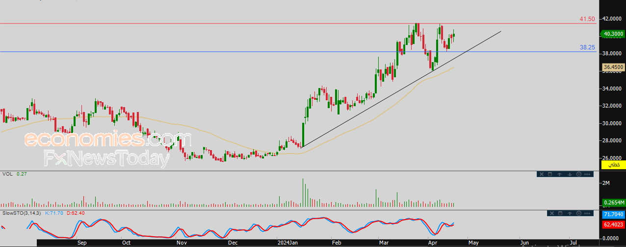Click the Apr time axis label
Image resolution: width=626 pixels, height=247 pixels.
(x=432, y=243)
